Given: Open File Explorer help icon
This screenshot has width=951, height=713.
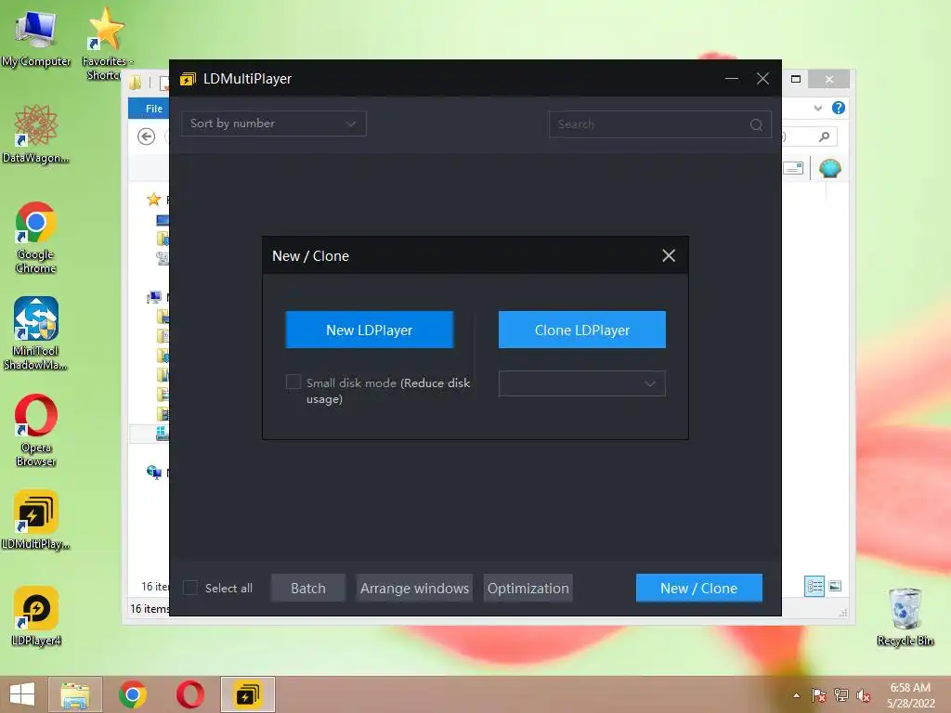Looking at the screenshot, I should click(839, 108).
